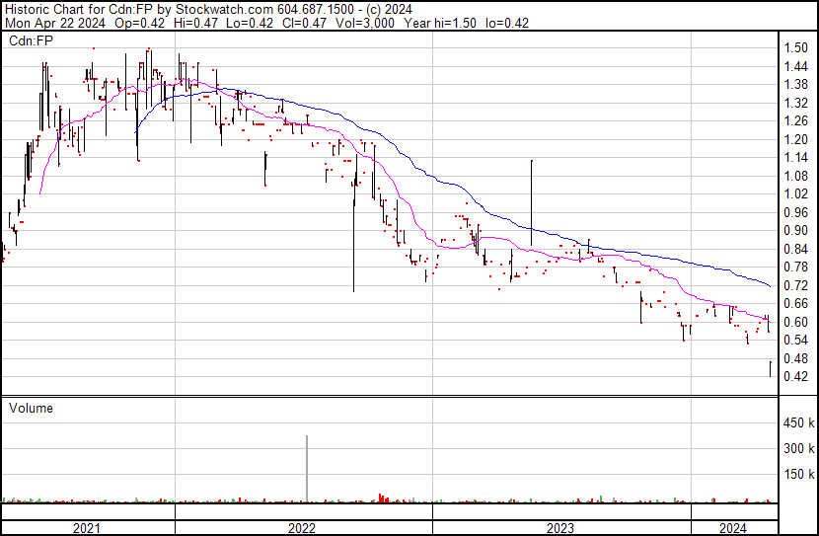Click the 0.96 price axis label
The height and width of the screenshot is (536, 819).
point(795,212)
